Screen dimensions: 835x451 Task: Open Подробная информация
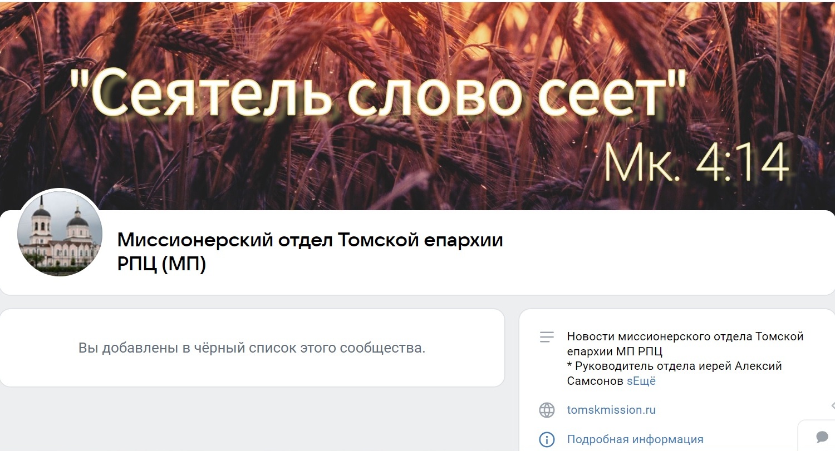(635, 439)
